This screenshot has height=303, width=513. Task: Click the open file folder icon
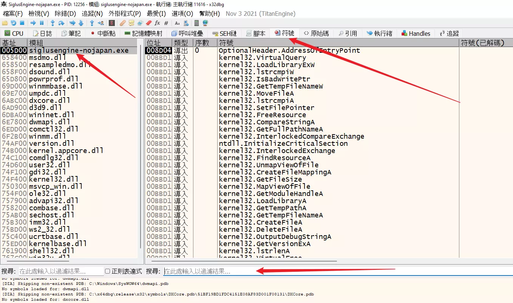[5, 23]
